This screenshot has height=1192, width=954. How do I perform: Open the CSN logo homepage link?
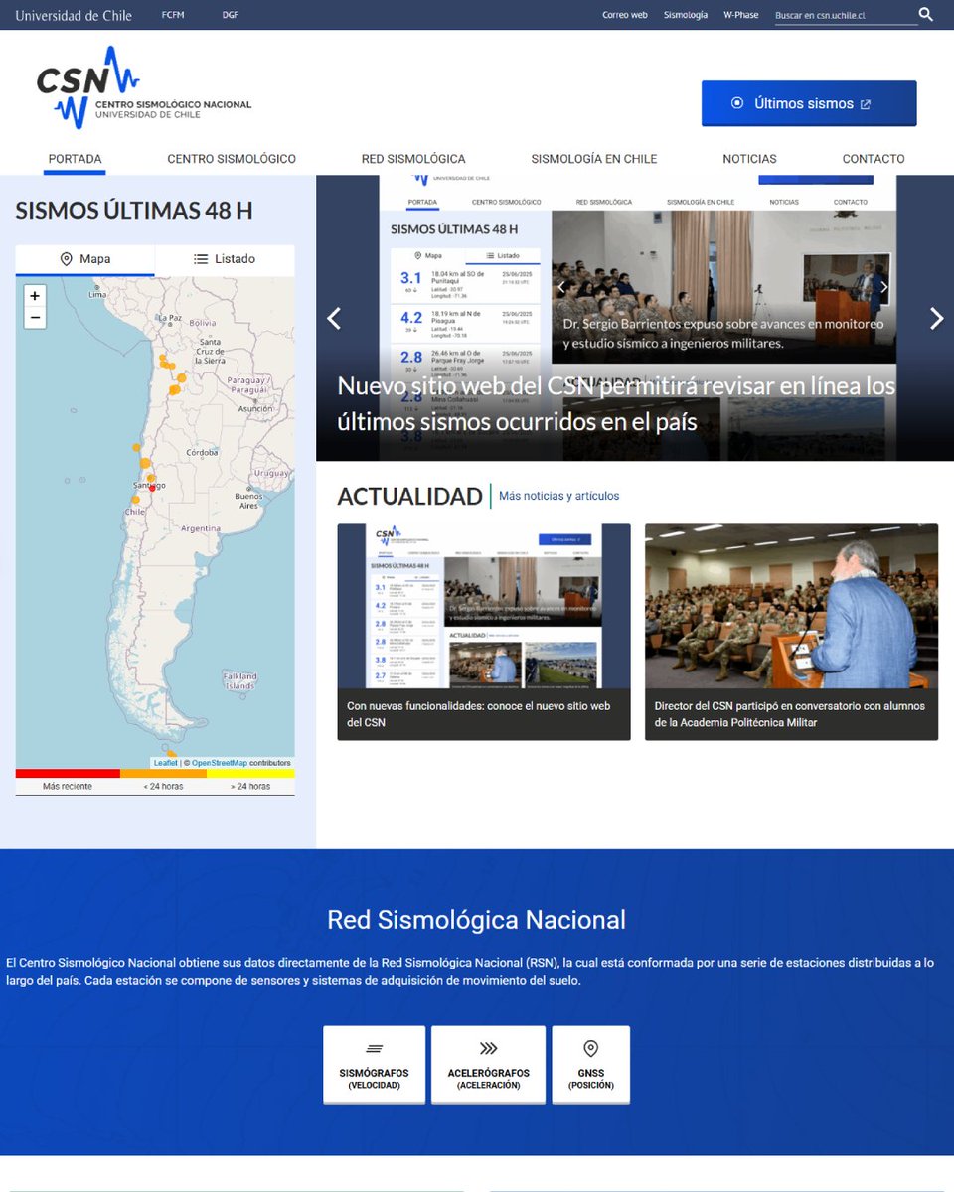pyautogui.click(x=143, y=87)
